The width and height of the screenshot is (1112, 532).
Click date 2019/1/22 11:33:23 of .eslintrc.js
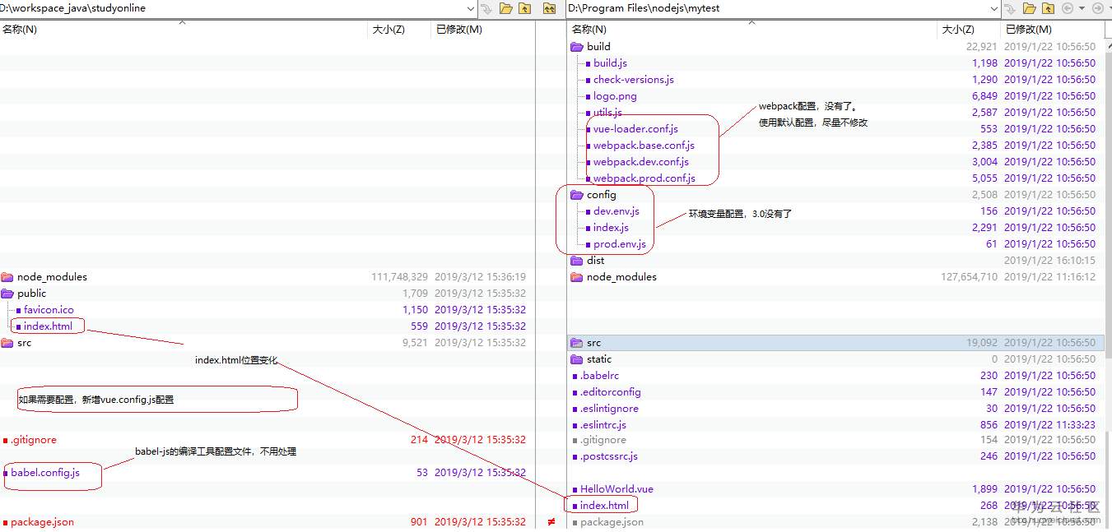pos(1049,425)
